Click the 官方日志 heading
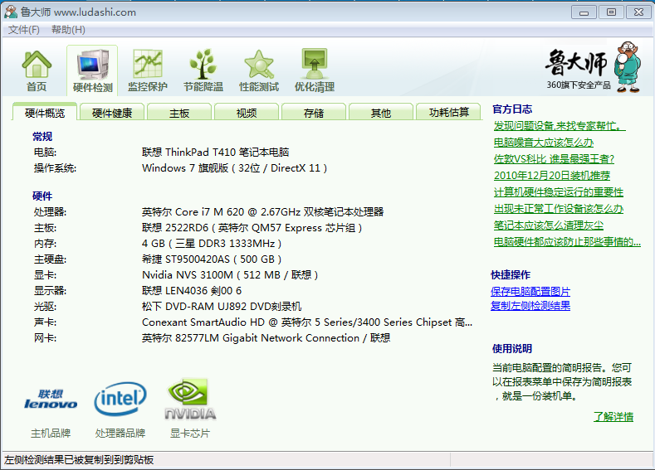Image resolution: width=655 pixels, height=470 pixels. 512,109
